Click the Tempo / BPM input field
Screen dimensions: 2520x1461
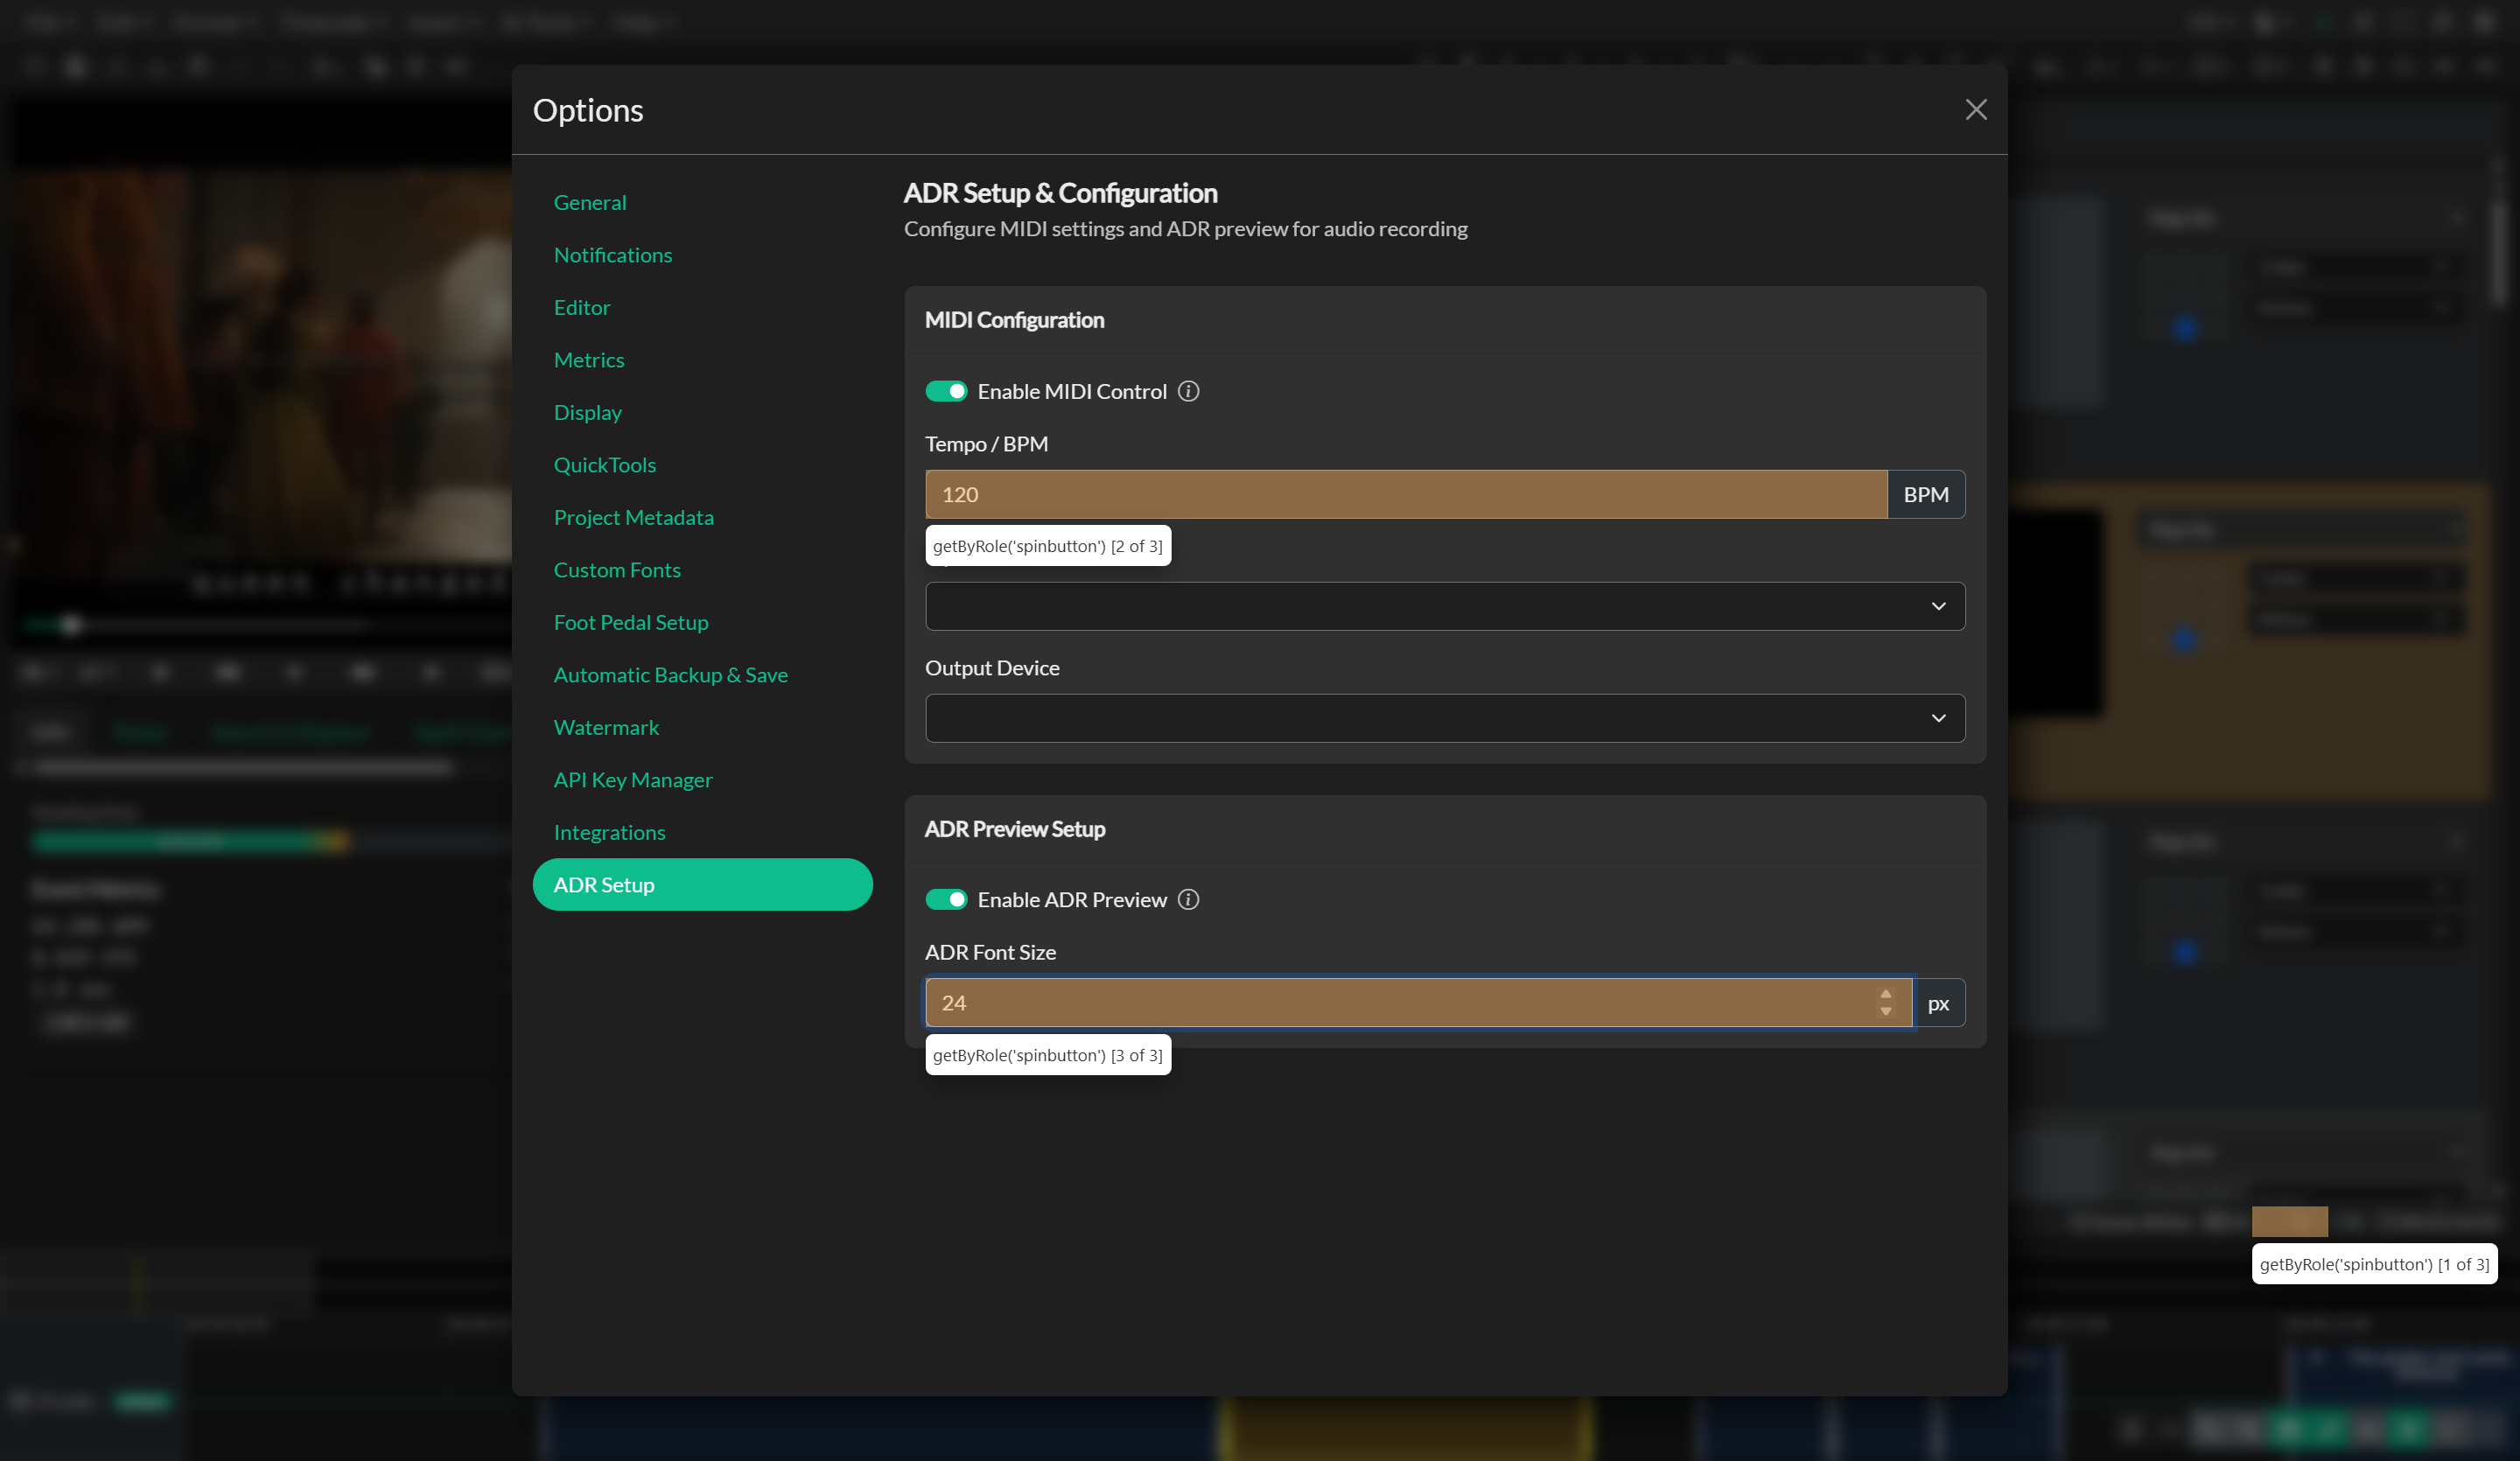[x=1406, y=494]
